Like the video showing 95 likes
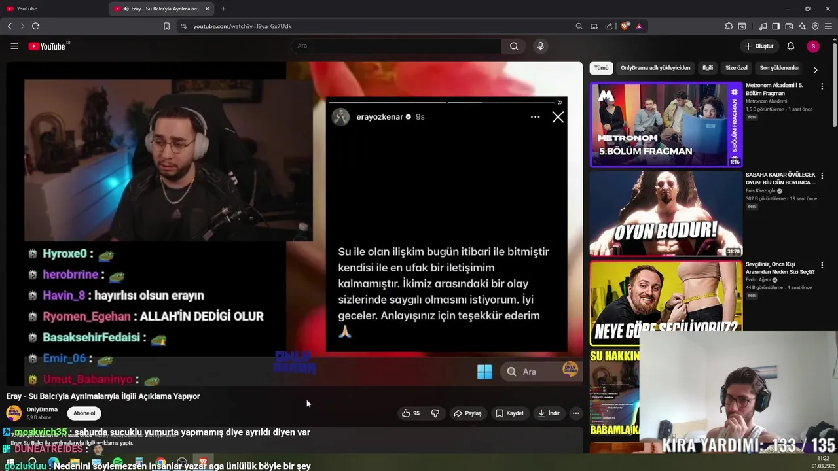 coord(410,413)
